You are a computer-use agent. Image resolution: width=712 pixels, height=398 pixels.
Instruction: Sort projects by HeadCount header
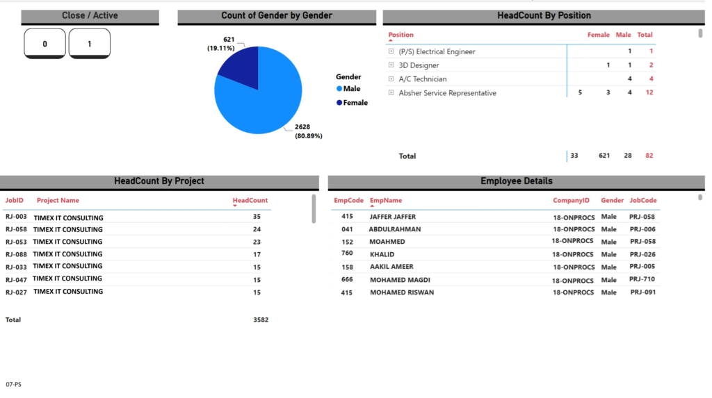pos(250,200)
